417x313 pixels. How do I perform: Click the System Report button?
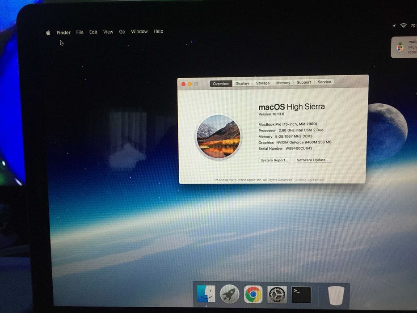(x=274, y=160)
